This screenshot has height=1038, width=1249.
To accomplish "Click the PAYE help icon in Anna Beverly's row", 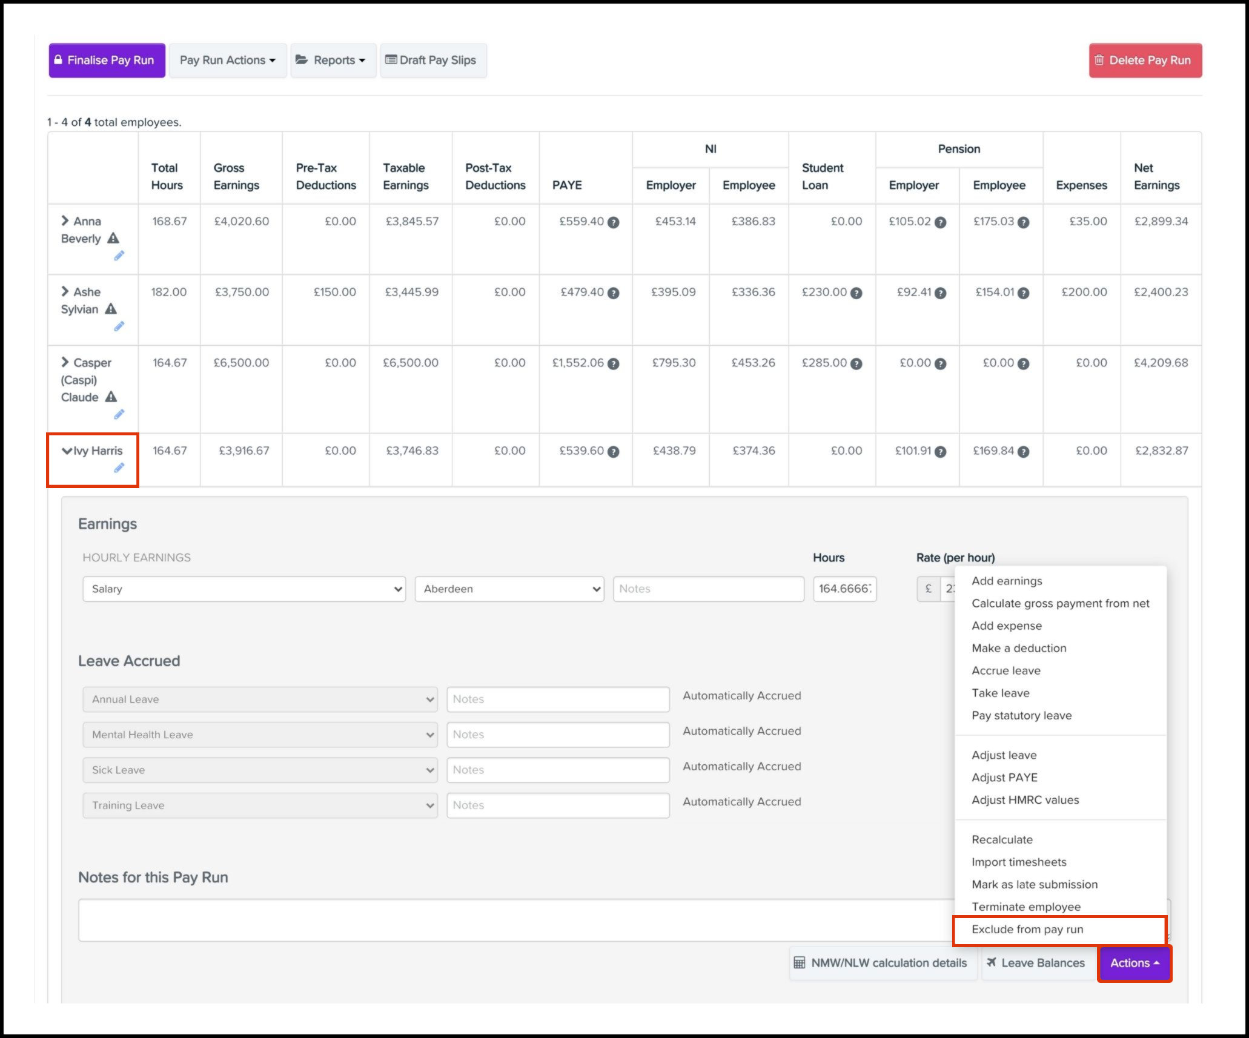I will (613, 222).
